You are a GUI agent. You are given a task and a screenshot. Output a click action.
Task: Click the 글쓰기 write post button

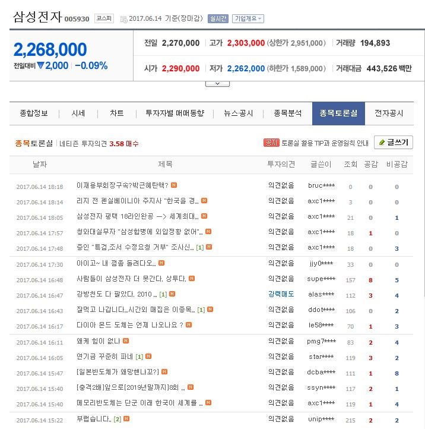pos(394,142)
